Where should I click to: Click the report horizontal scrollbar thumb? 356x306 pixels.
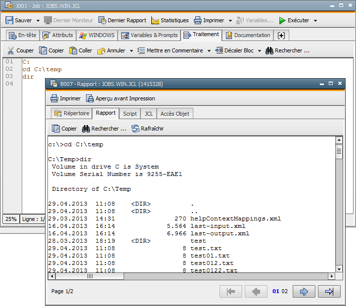(90, 277)
